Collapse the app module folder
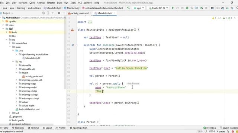 (3, 29)
